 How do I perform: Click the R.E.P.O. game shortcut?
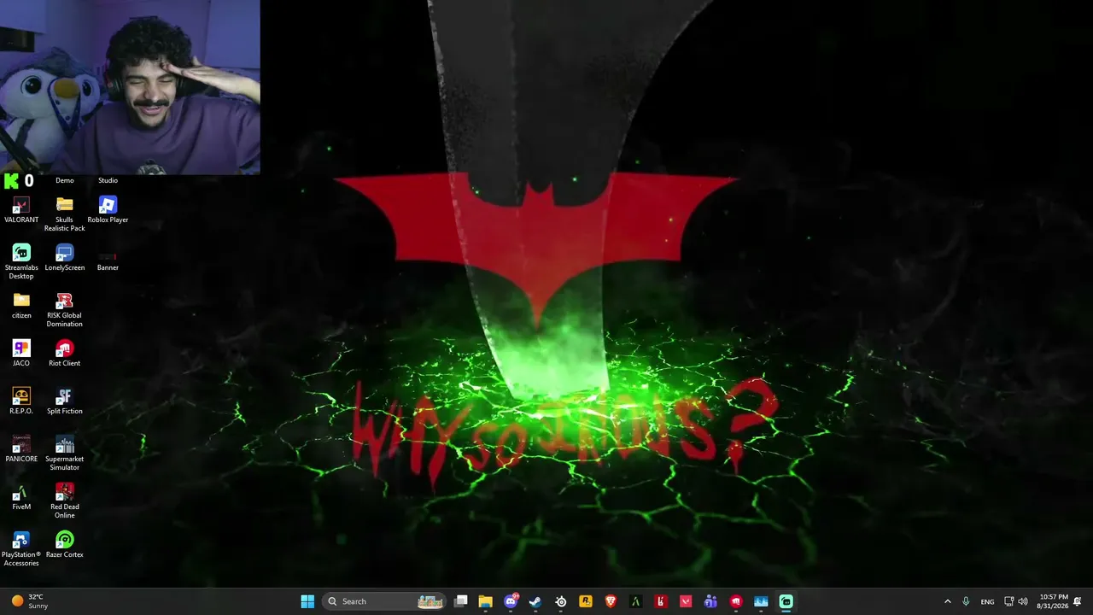pyautogui.click(x=21, y=401)
